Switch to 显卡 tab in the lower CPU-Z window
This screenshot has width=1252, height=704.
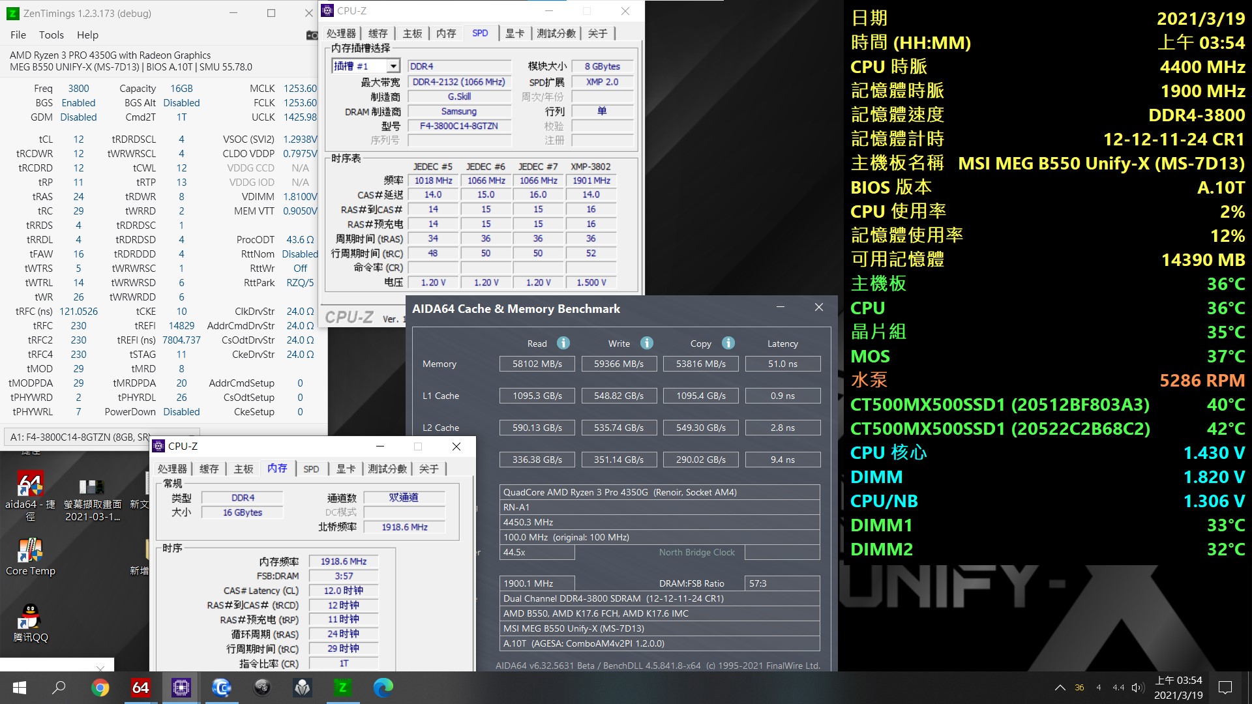coord(346,469)
